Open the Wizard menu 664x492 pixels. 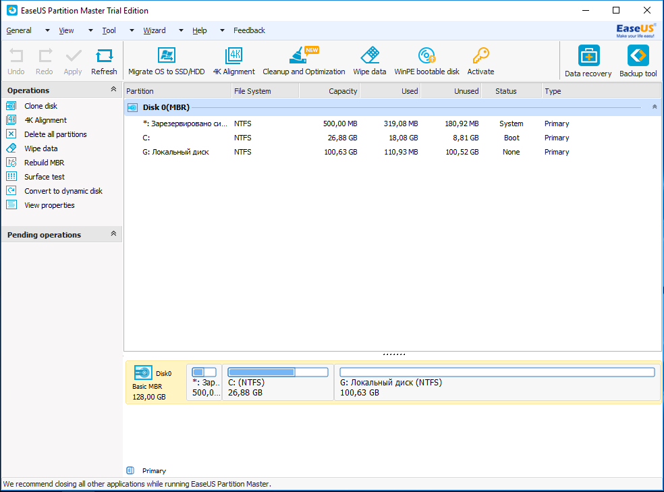coord(154,30)
